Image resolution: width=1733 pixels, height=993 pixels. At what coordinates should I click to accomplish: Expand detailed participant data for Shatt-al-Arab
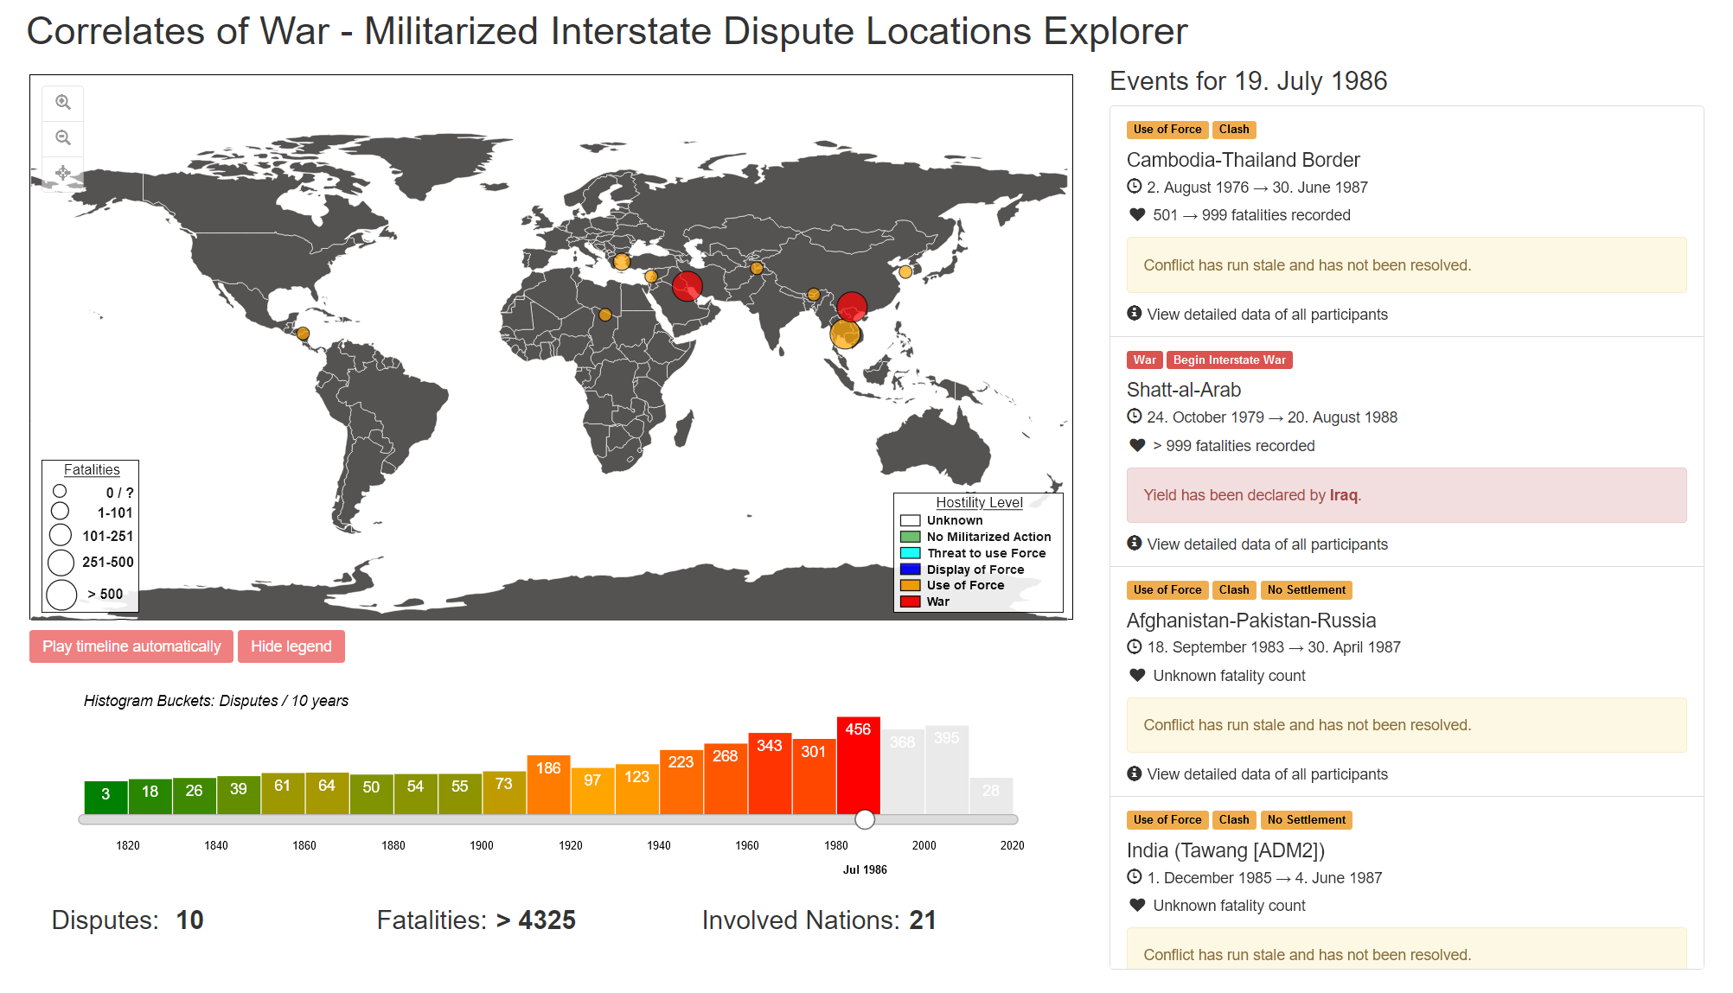pos(1267,544)
